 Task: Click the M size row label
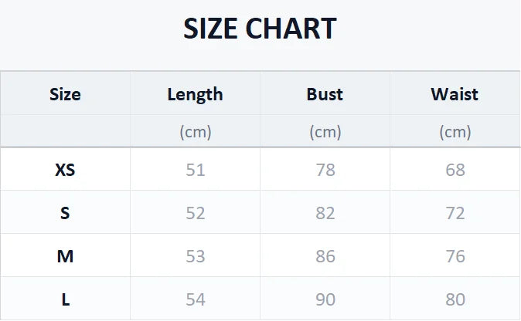point(65,256)
